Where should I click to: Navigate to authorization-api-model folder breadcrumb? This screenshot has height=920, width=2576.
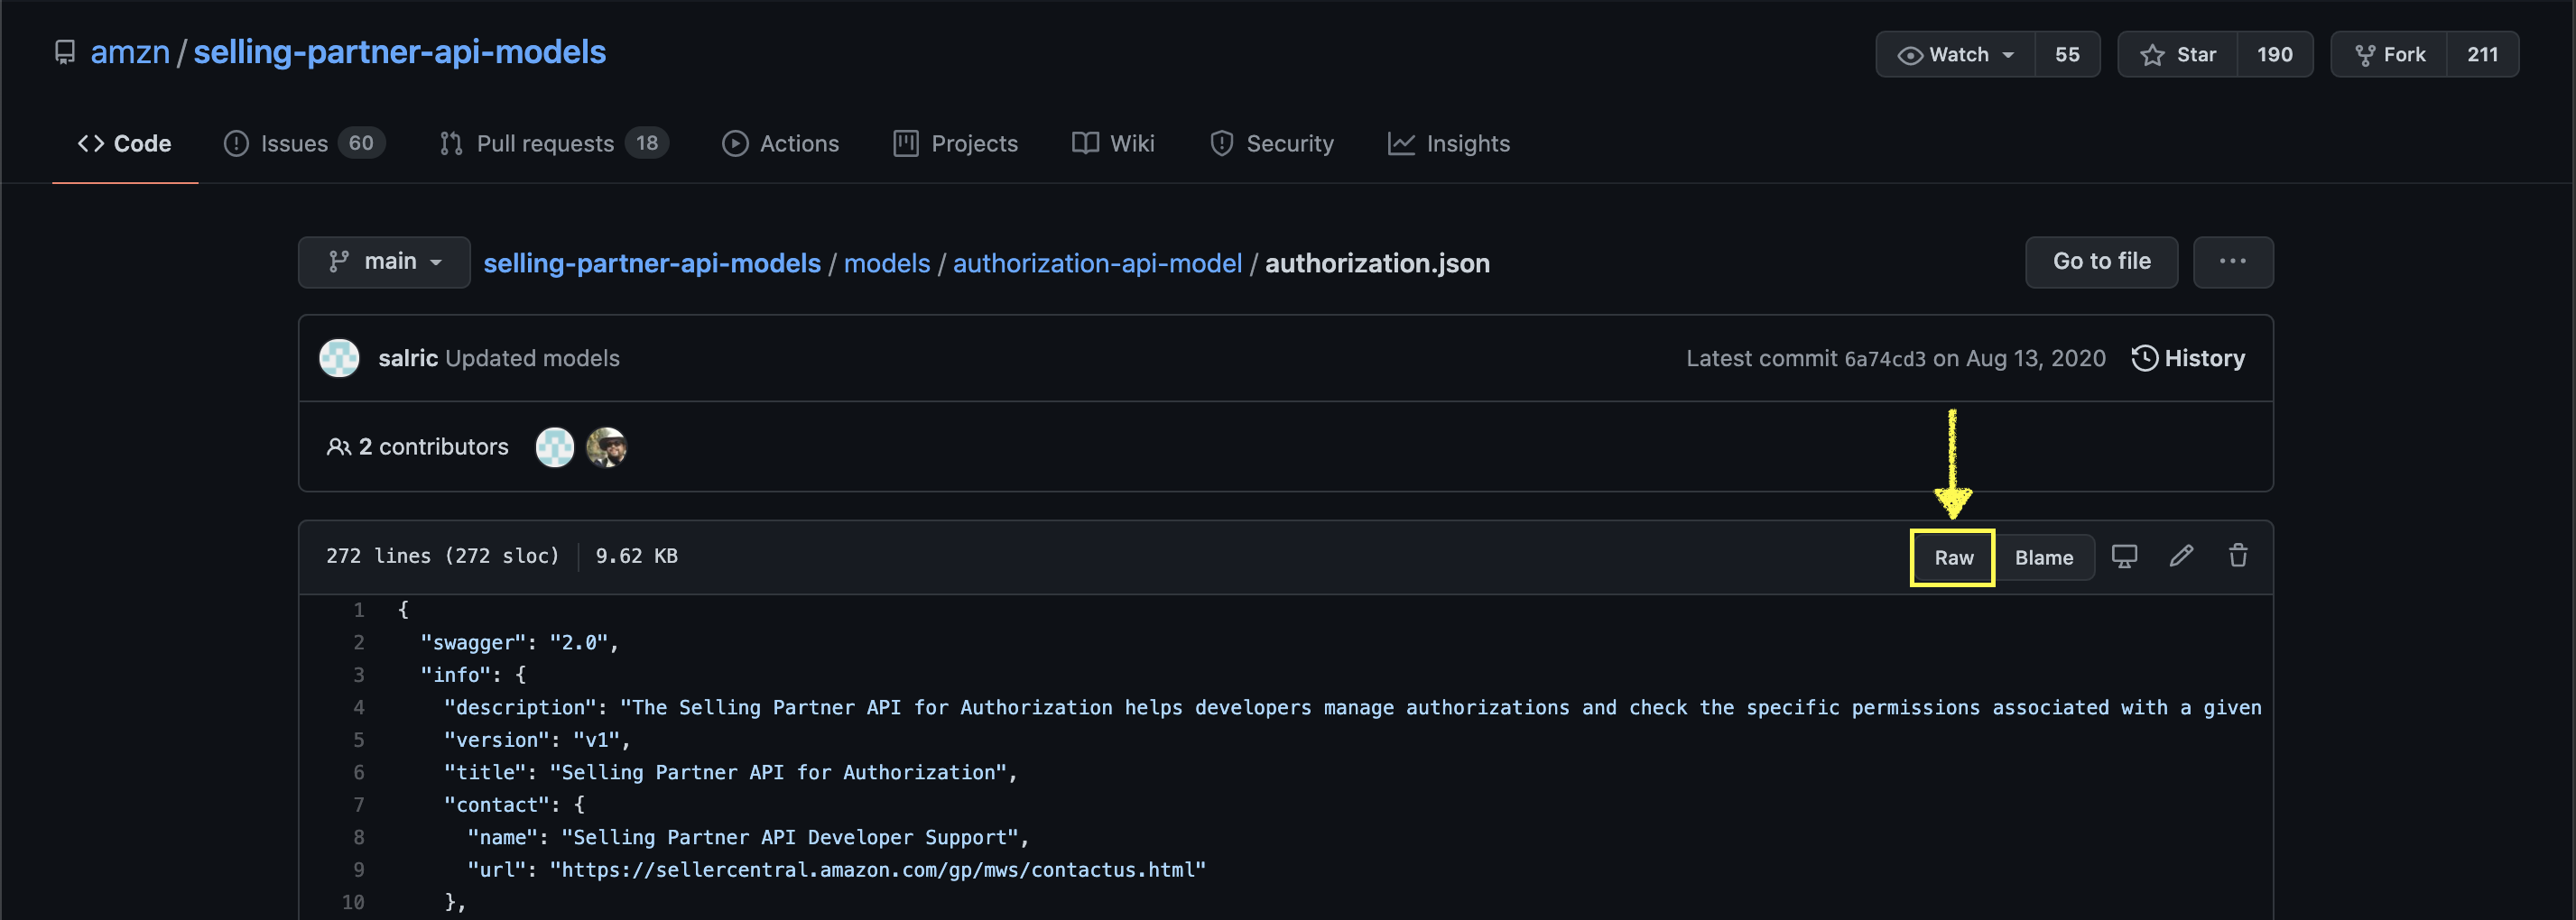(1097, 263)
